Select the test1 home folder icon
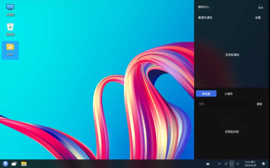This screenshot has width=270, height=168. pyautogui.click(x=10, y=50)
